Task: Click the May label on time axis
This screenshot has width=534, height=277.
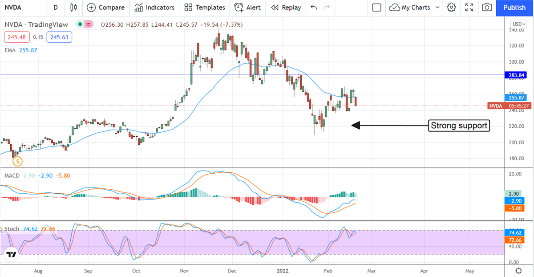Action: 470,270
